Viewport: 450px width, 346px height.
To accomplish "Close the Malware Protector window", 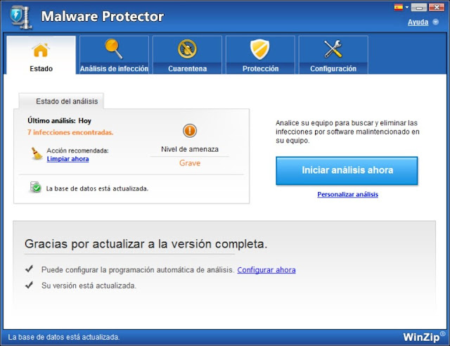I will pyautogui.click(x=437, y=8).
